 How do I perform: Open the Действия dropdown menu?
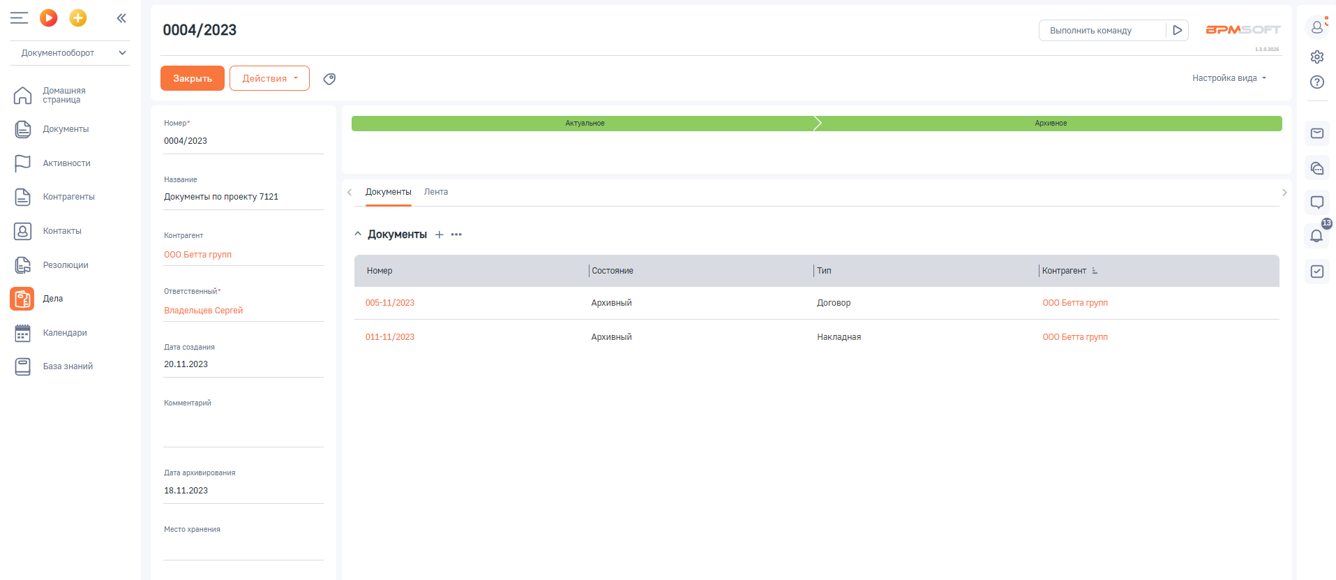[269, 78]
